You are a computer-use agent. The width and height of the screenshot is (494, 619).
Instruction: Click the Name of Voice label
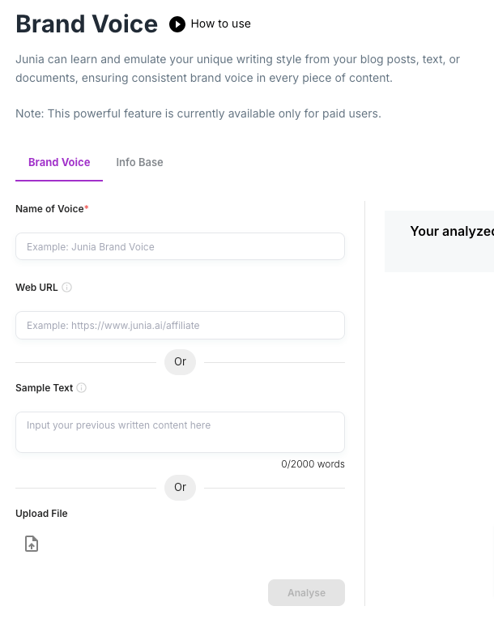(52, 209)
